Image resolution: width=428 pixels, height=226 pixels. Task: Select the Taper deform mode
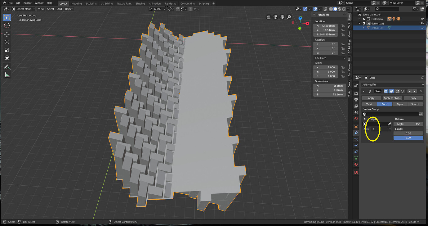coord(400,104)
